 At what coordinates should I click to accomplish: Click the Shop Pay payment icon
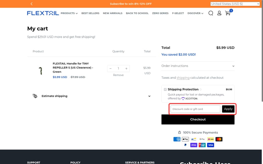[194, 145]
